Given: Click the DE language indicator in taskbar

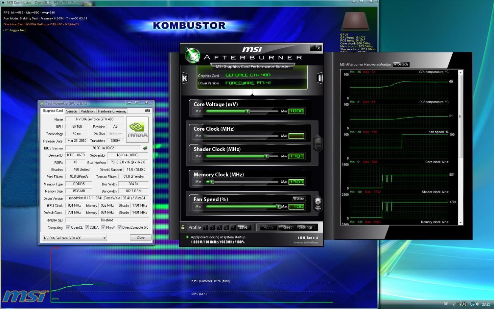Looking at the screenshot, I should (x=446, y=304).
